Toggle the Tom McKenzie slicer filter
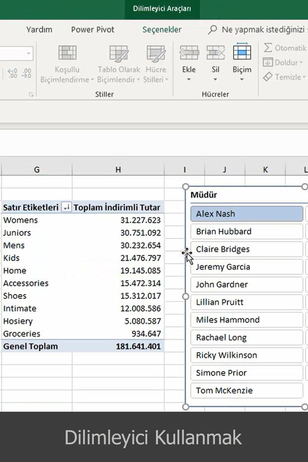Viewport: 308px width, 462px height. point(246,390)
